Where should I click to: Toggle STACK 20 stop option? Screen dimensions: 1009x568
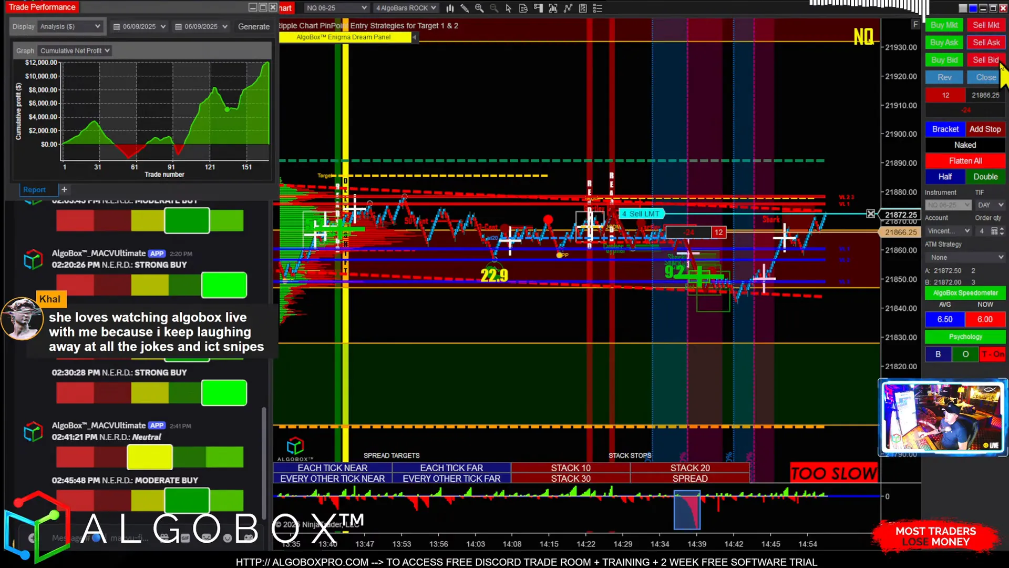point(690,468)
